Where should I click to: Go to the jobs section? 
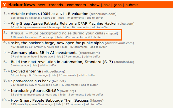(118, 5)
